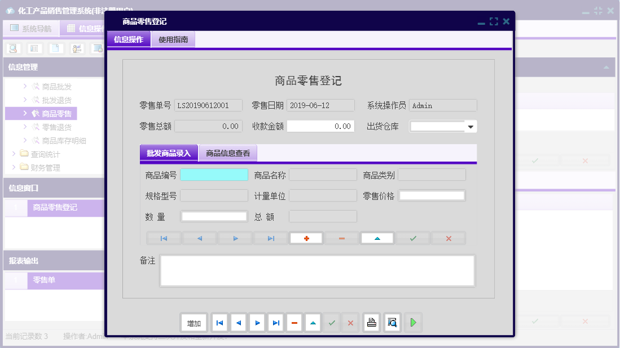Select the magnifier query icon in the left toolbar
This screenshot has height=348, width=620.
pos(12,48)
